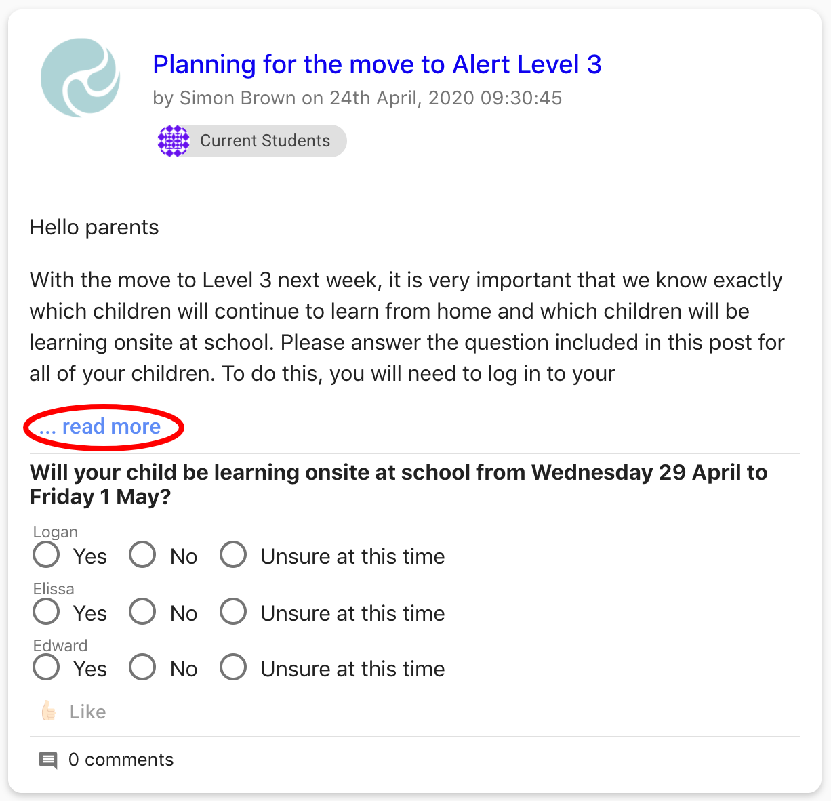Viewport: 831px width, 801px height.
Task: Choose Unsure at this time for Edward
Action: tap(233, 667)
